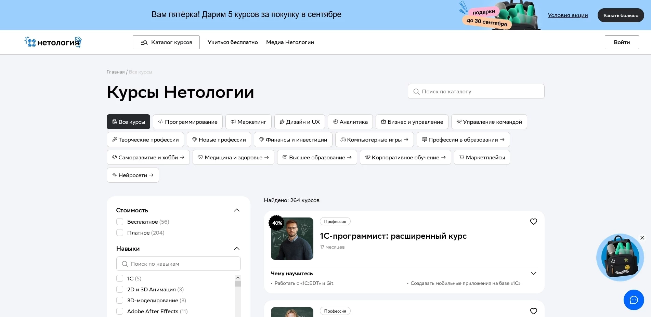Expand Чему научитесь on the 1С course
This screenshot has width=651, height=317.
click(533, 273)
